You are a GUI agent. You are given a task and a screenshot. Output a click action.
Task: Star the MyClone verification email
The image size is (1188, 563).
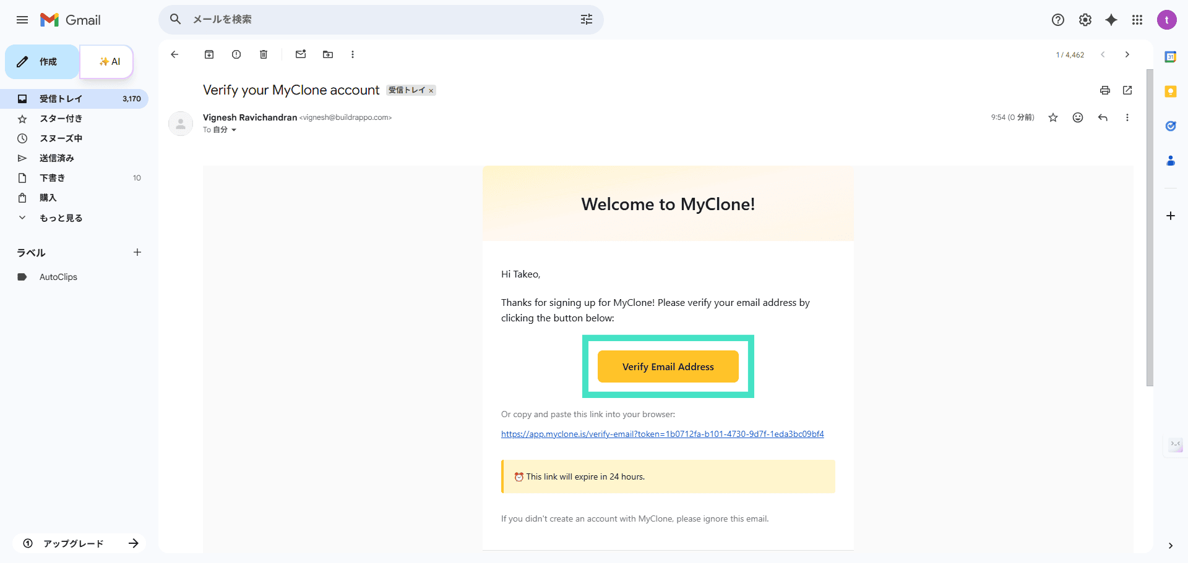[1053, 117]
